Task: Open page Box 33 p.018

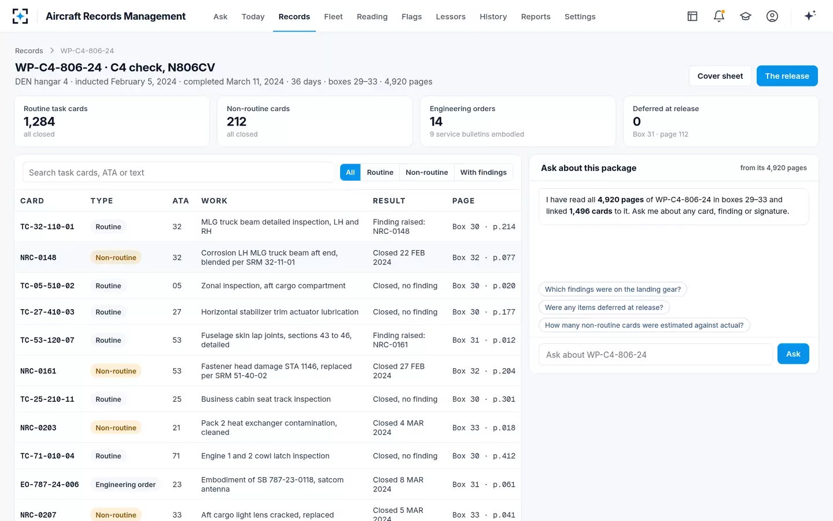Action: tap(484, 428)
